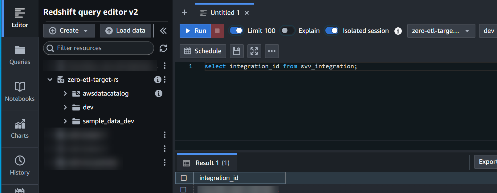The height and width of the screenshot is (193, 497).
Task: Open the Editor view in sidebar
Action: click(20, 18)
